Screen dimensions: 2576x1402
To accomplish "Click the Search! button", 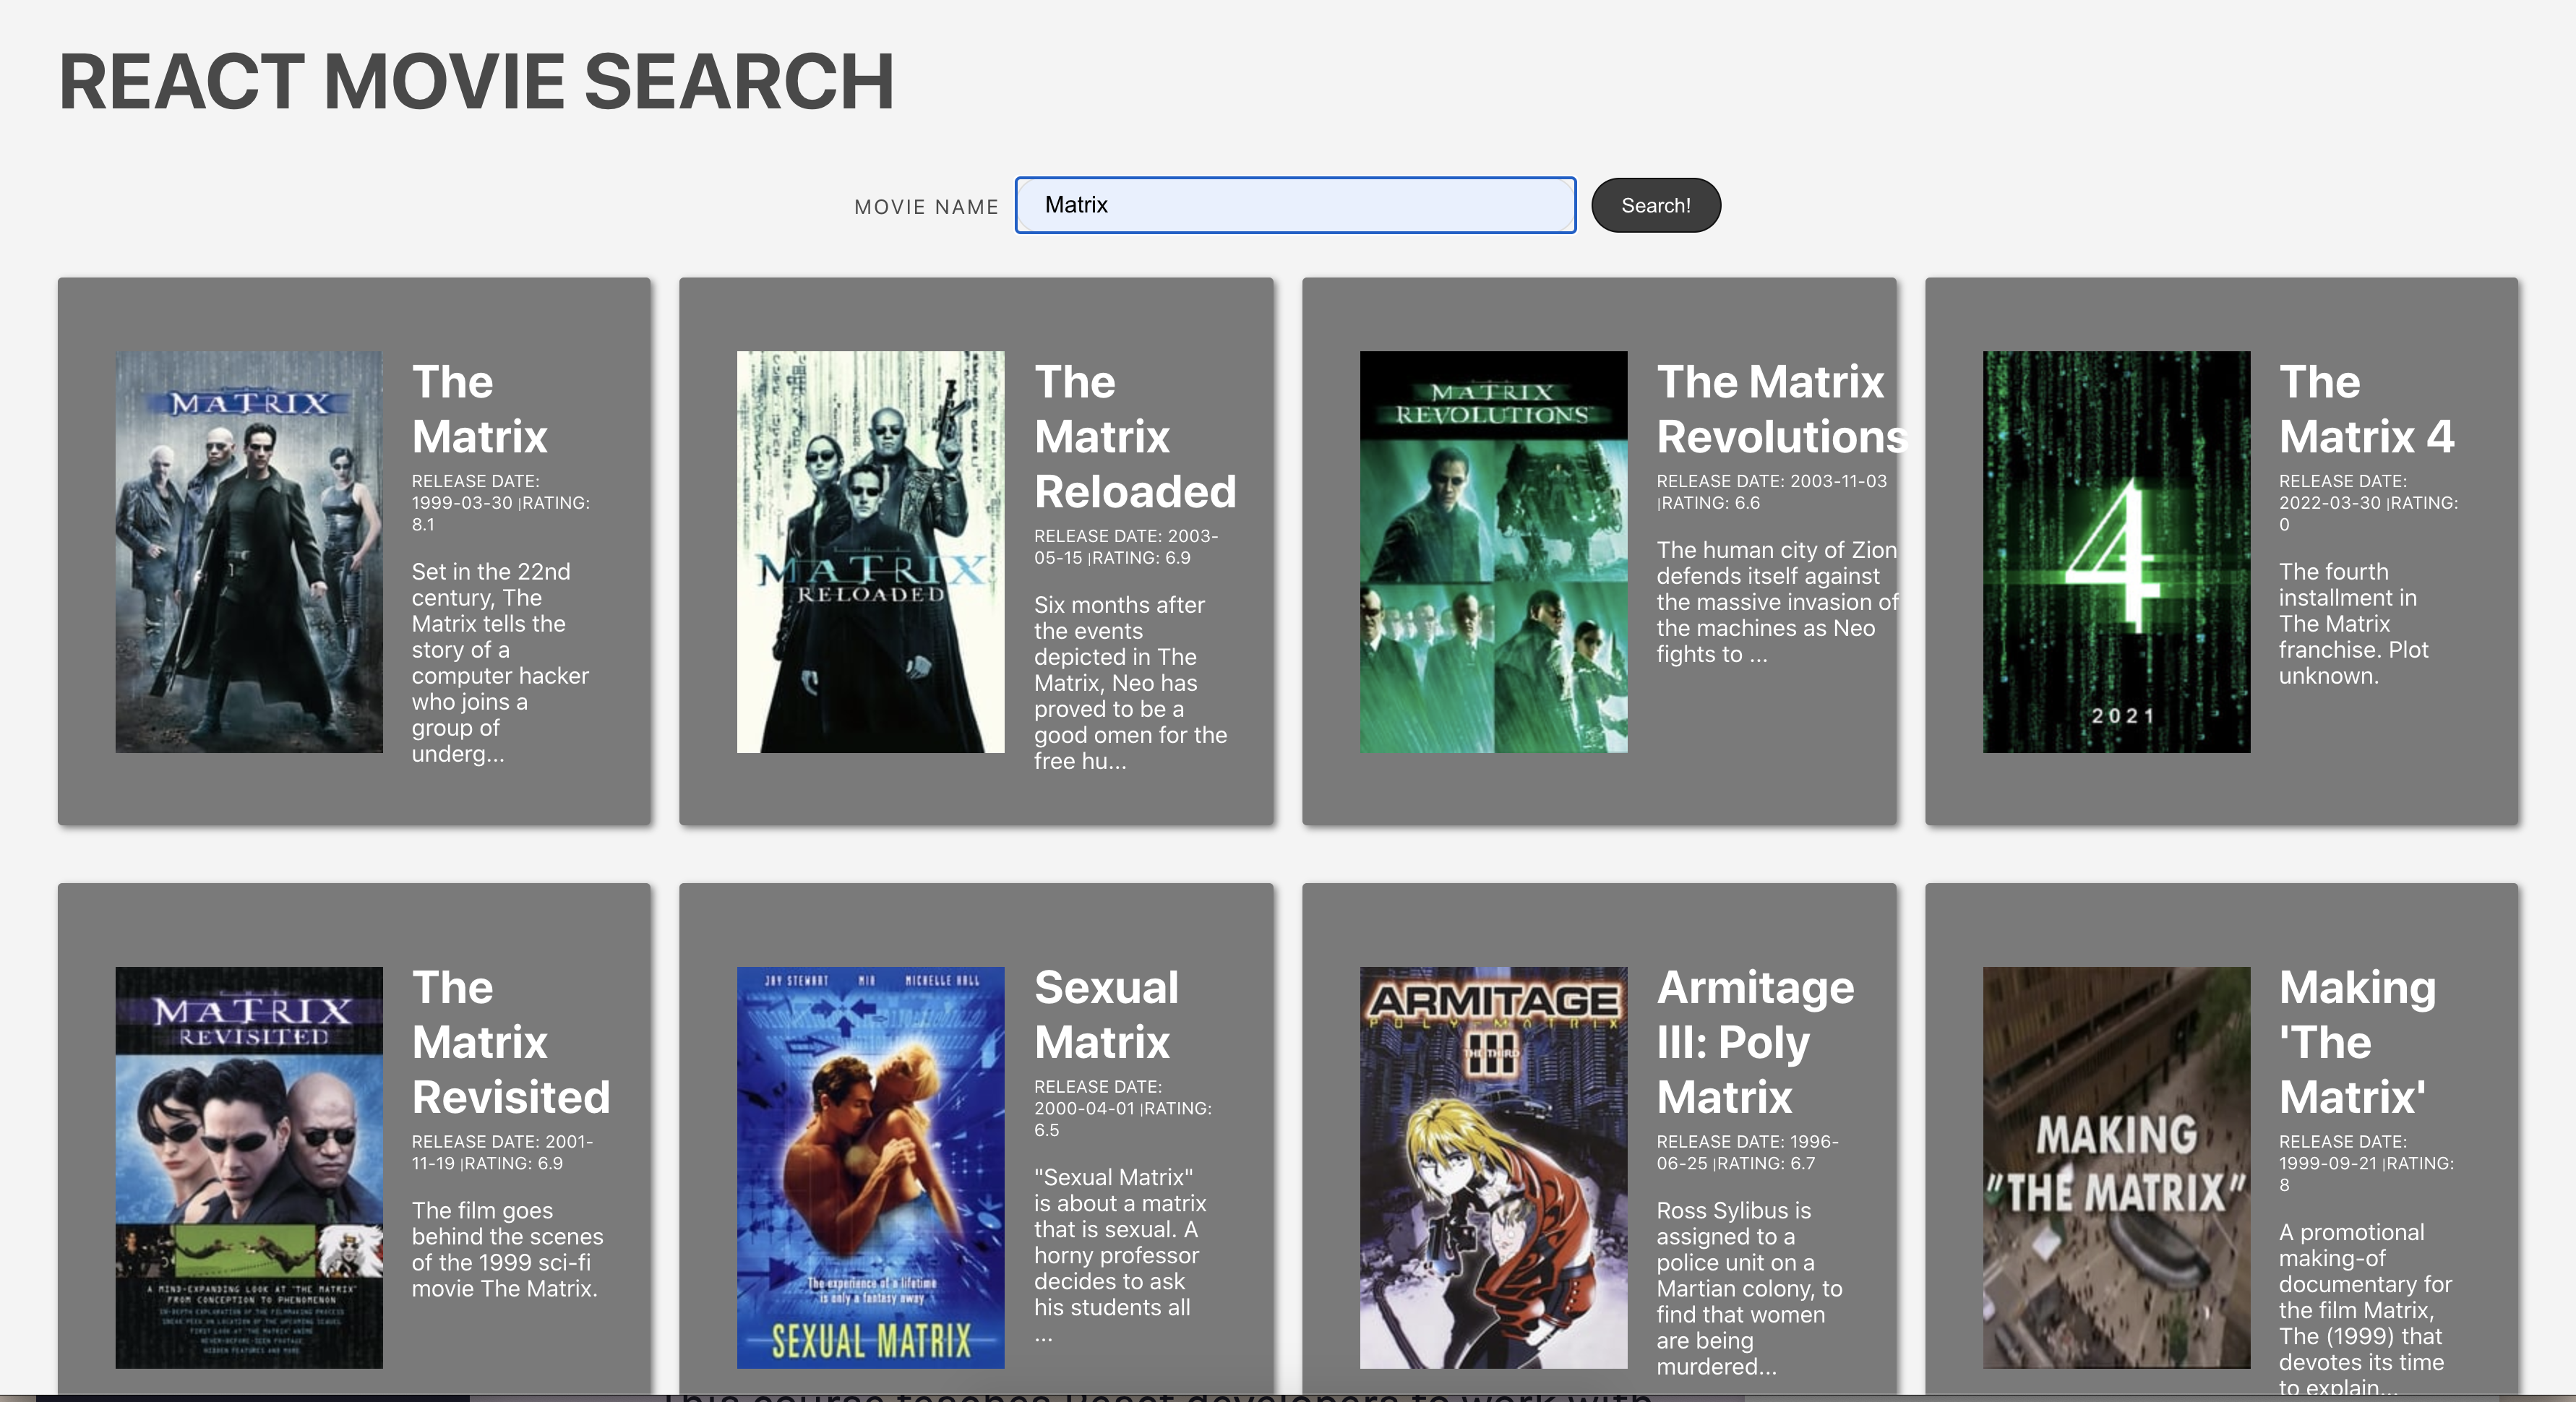I will (1655, 205).
